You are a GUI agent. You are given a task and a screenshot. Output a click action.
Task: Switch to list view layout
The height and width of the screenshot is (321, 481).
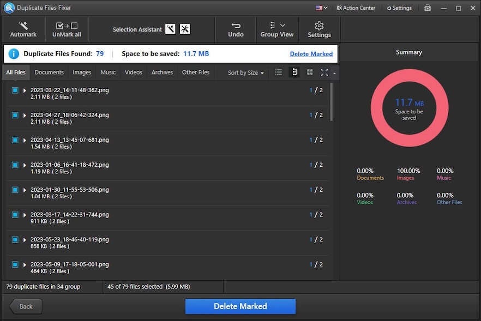coord(278,72)
